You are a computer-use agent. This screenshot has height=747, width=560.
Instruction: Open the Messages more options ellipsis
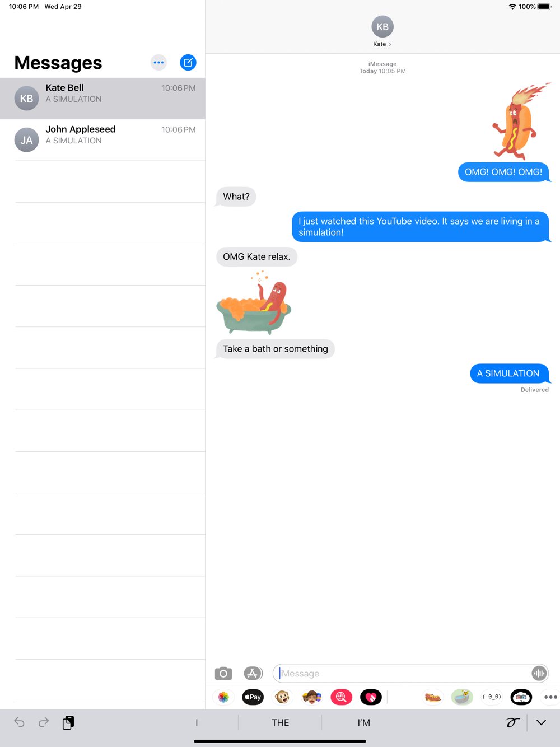pos(158,62)
